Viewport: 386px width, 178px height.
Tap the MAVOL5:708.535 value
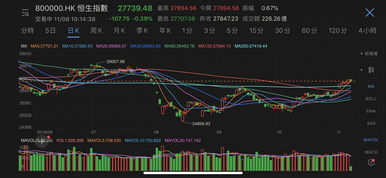coord(104,140)
